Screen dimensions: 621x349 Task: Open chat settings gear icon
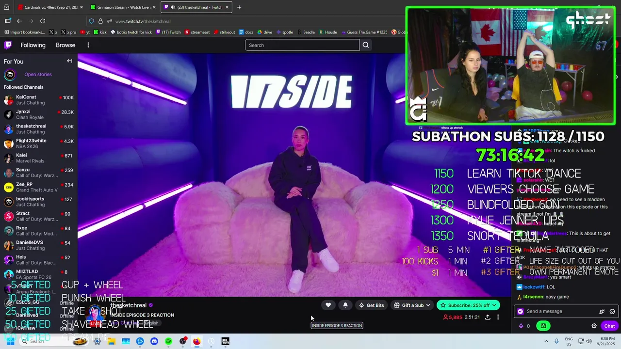point(594,326)
